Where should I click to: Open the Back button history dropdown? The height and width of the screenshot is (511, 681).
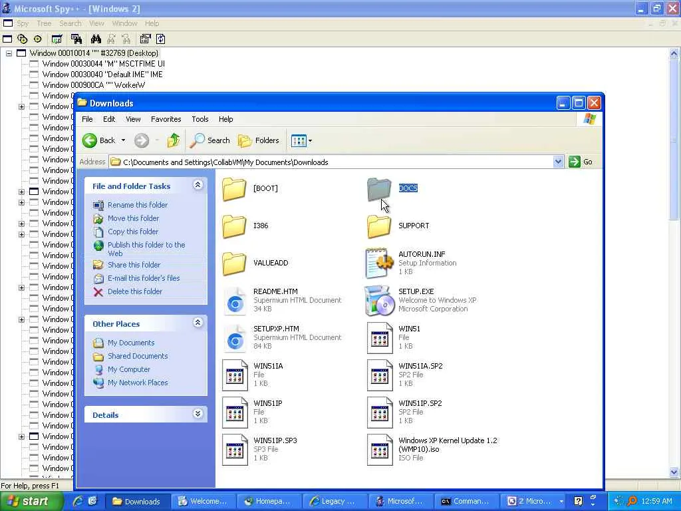pyautogui.click(x=123, y=140)
